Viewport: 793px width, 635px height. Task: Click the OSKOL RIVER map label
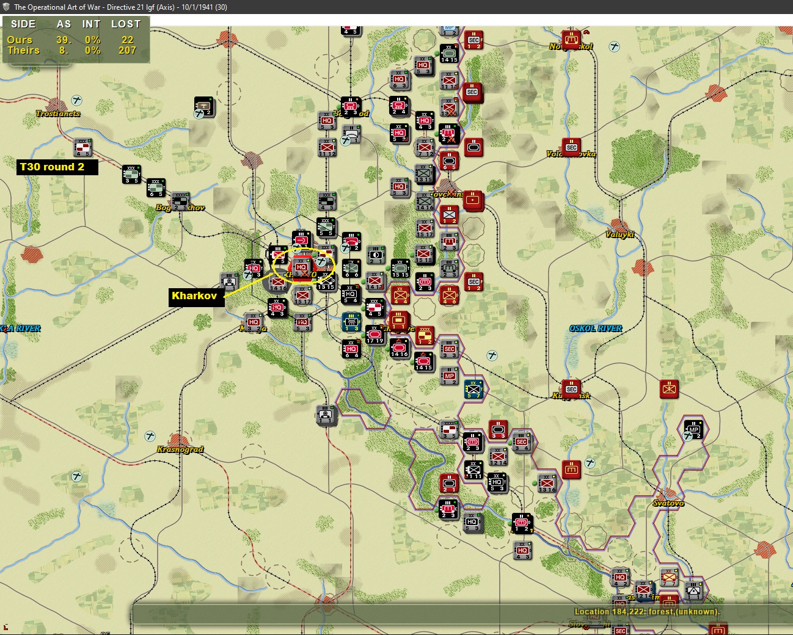(596, 328)
